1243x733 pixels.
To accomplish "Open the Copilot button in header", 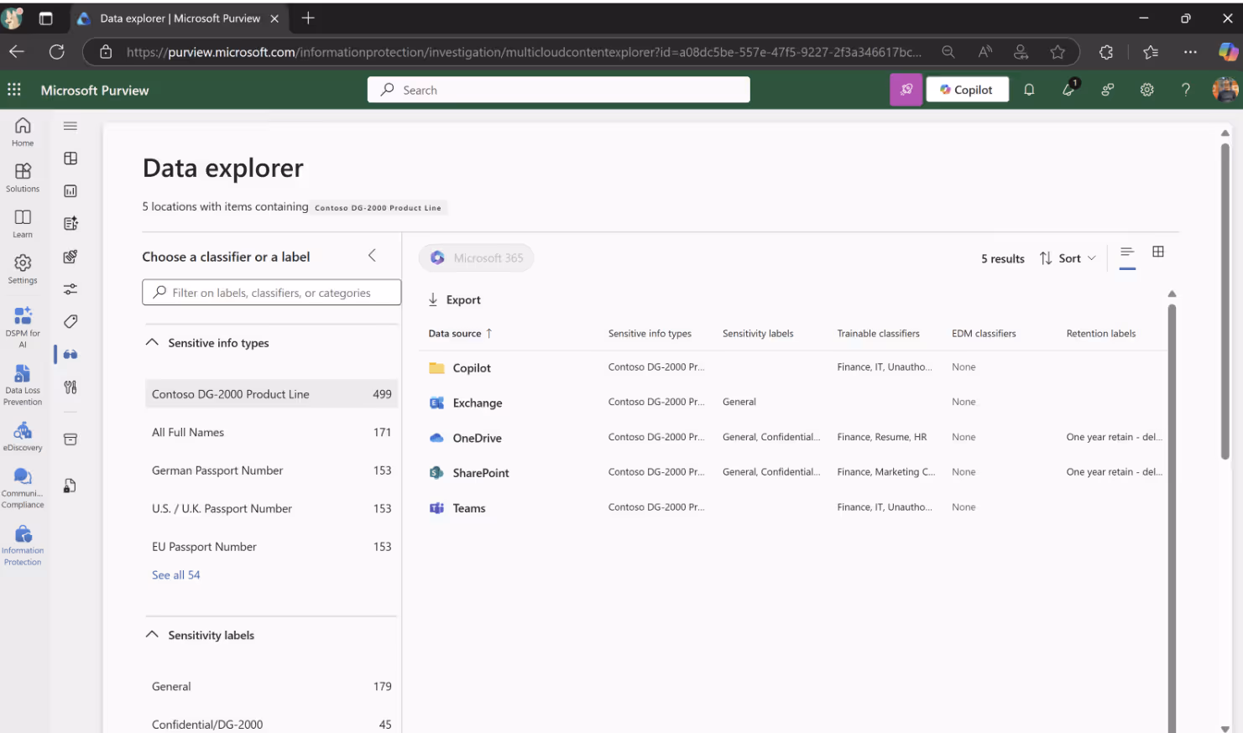I will point(967,90).
